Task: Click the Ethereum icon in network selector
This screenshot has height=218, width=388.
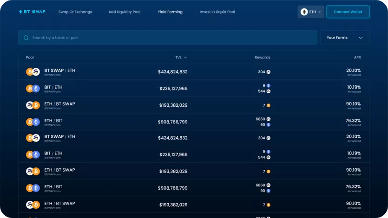Action: 304,12
